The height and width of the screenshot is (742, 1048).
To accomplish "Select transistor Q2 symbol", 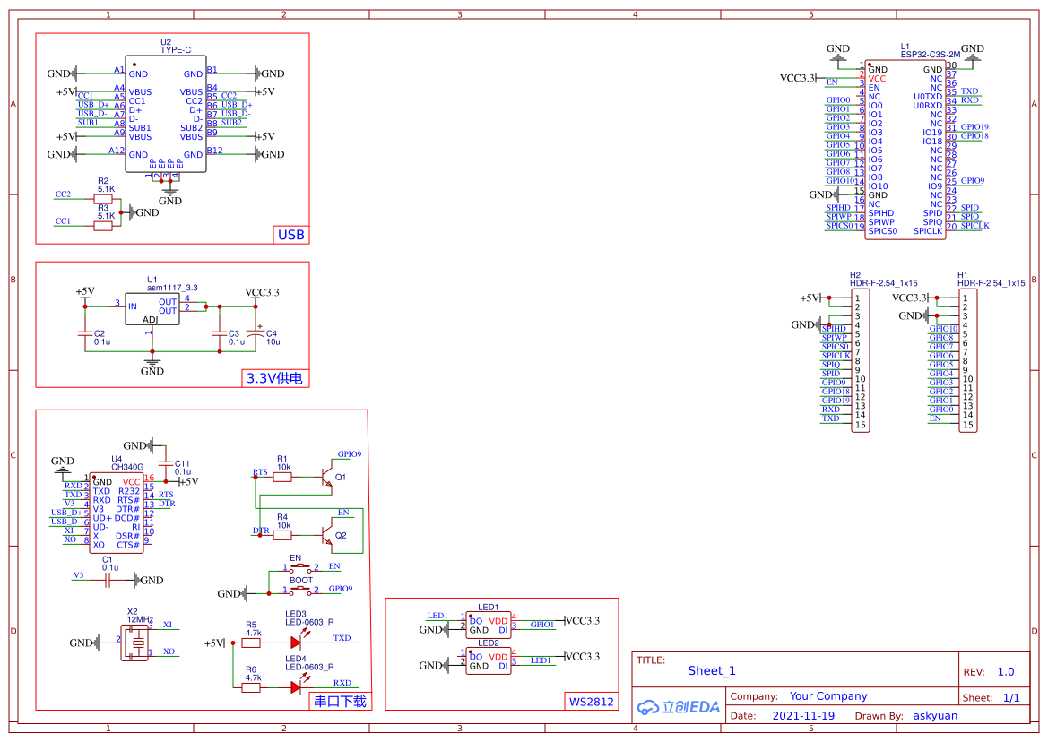I will [x=326, y=535].
